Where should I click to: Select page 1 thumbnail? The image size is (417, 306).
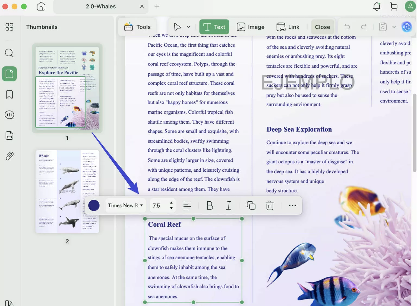tap(67, 88)
